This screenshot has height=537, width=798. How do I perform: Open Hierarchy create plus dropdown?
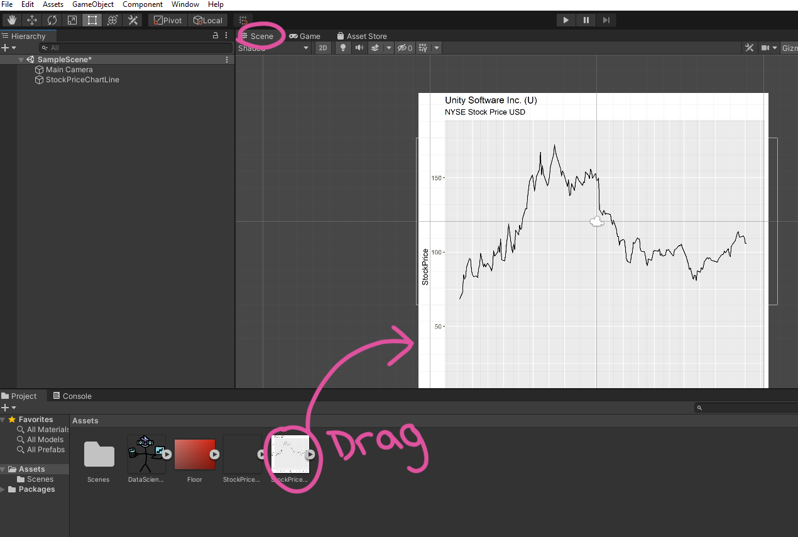8,48
